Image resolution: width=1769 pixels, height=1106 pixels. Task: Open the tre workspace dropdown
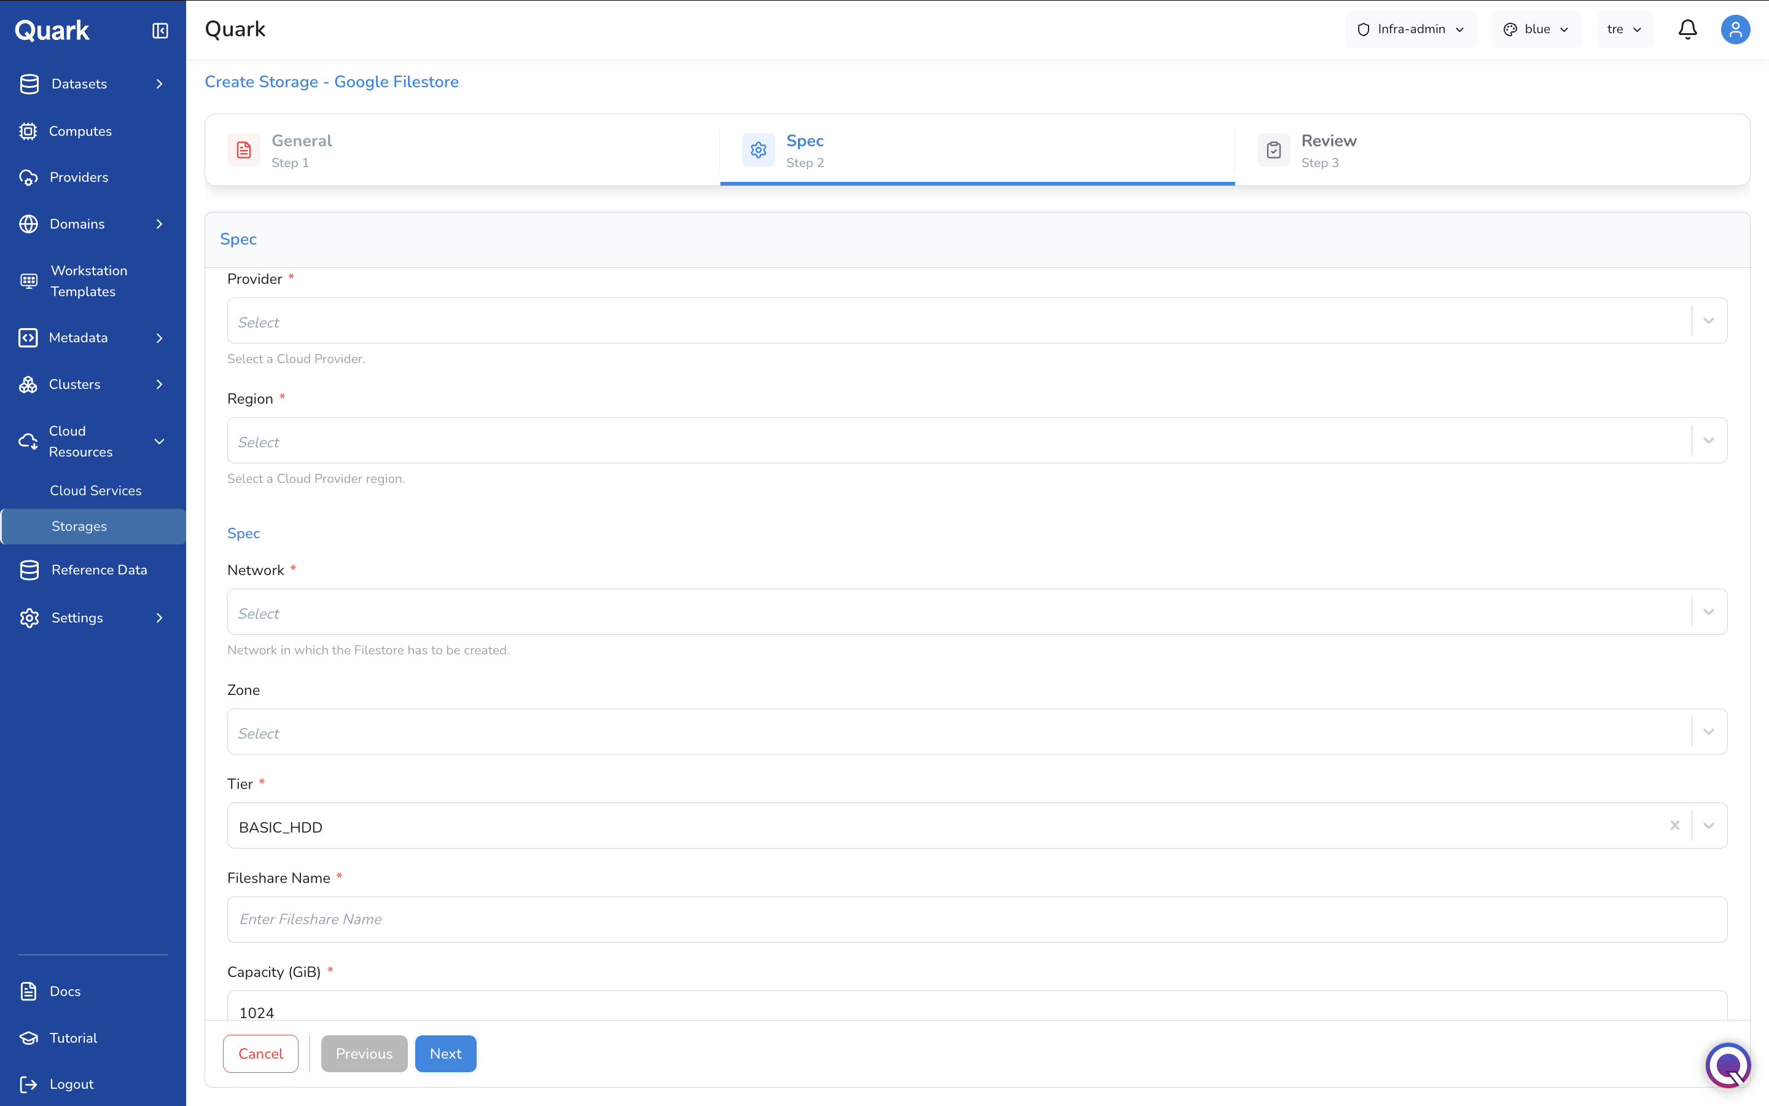pyautogui.click(x=1624, y=29)
